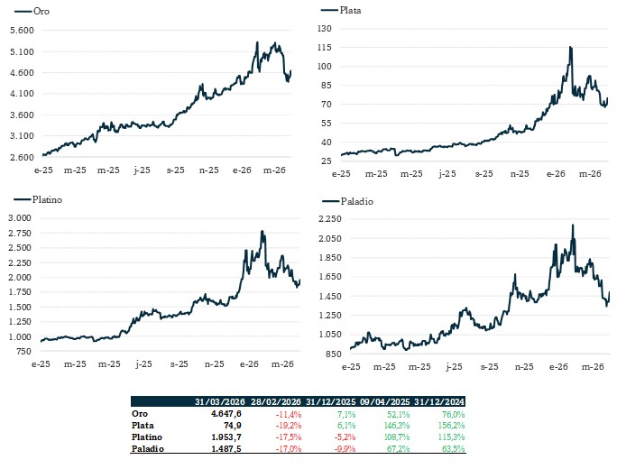Select the Paladio row label in table
This screenshot has height=469, width=617.
(x=146, y=448)
